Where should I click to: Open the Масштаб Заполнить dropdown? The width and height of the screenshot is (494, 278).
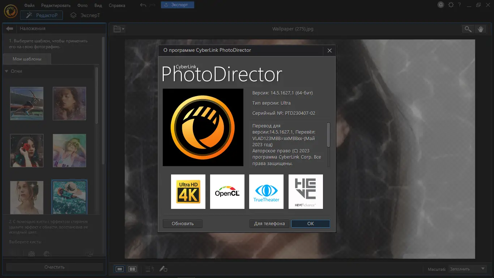pos(467,269)
